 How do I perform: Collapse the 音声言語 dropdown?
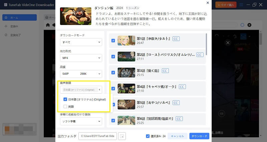(x=81, y=90)
